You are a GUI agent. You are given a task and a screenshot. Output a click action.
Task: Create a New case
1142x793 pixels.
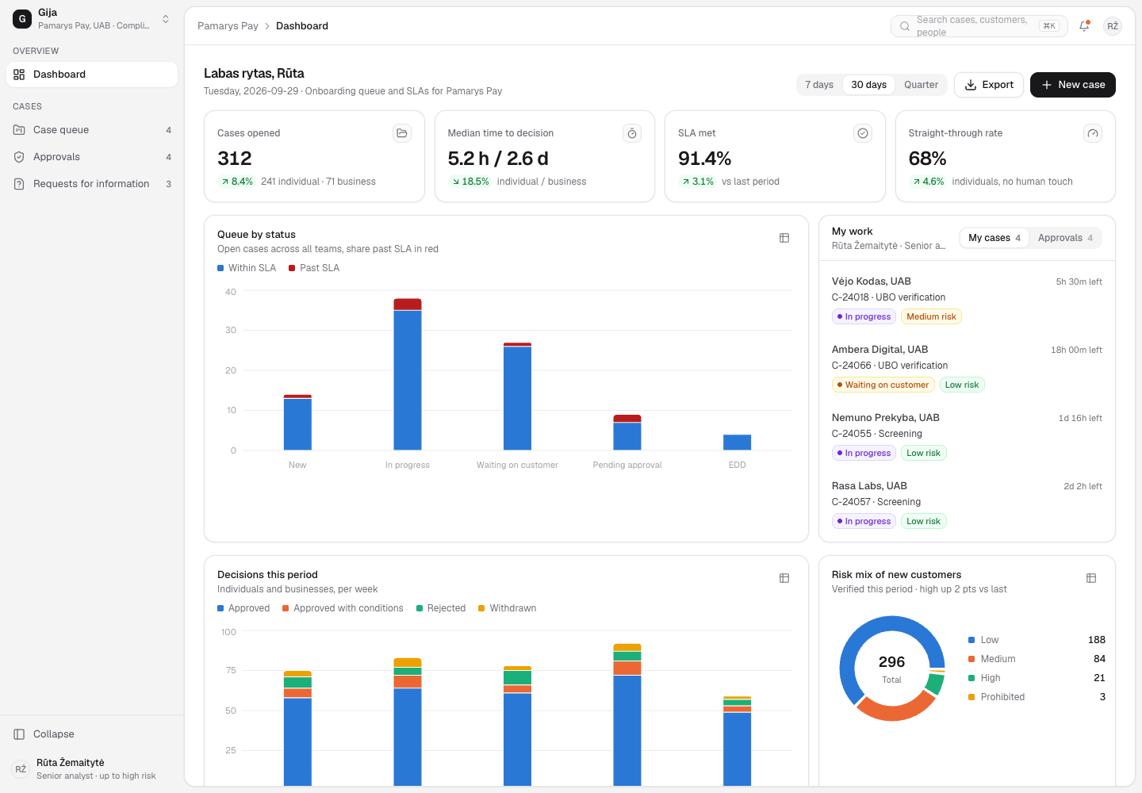pyautogui.click(x=1073, y=85)
